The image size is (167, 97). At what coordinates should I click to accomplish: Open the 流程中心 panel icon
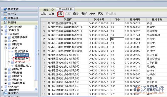click(5, 93)
